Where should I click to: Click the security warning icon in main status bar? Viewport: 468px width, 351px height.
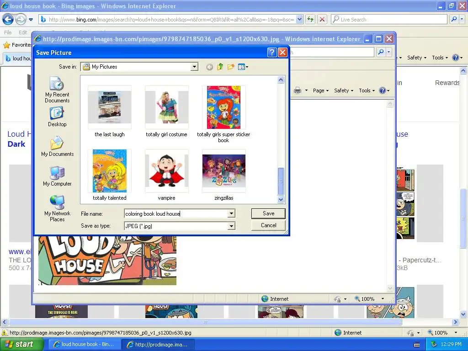pyautogui.click(x=5, y=333)
